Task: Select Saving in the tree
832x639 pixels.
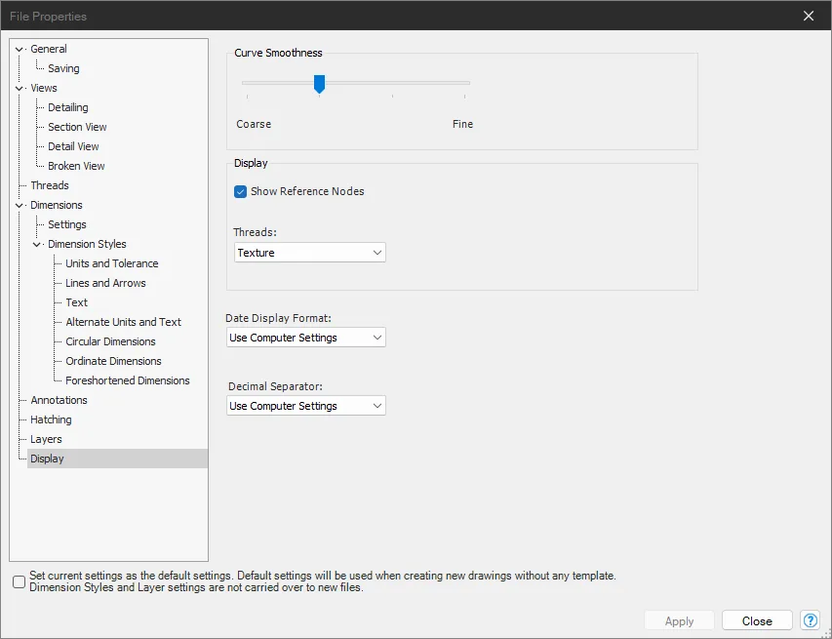Action: 63,68
